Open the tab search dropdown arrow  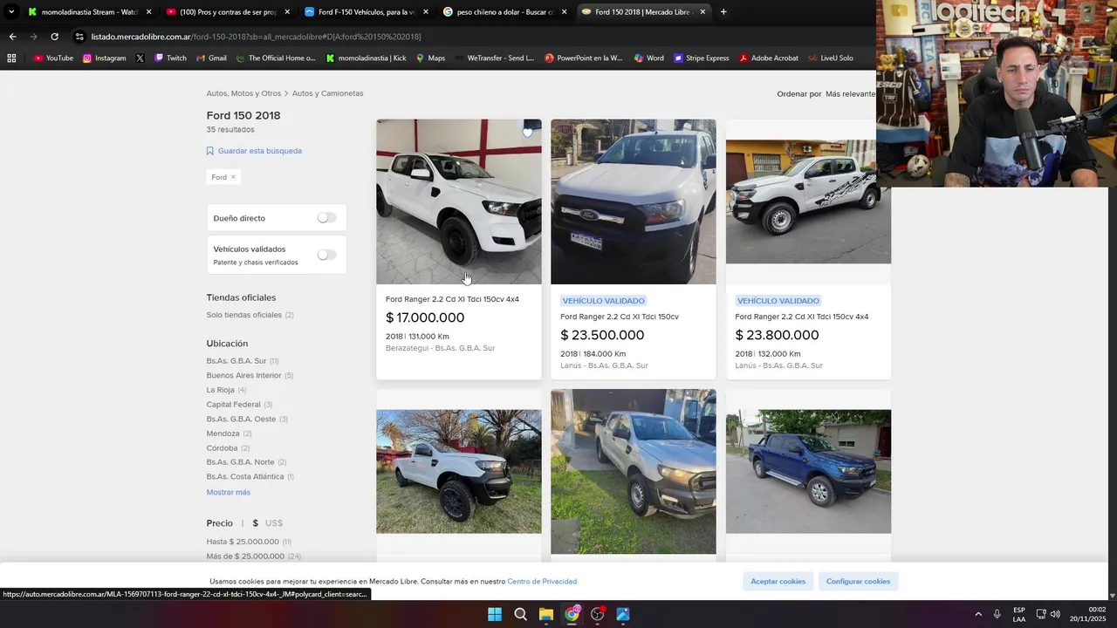[x=11, y=12]
